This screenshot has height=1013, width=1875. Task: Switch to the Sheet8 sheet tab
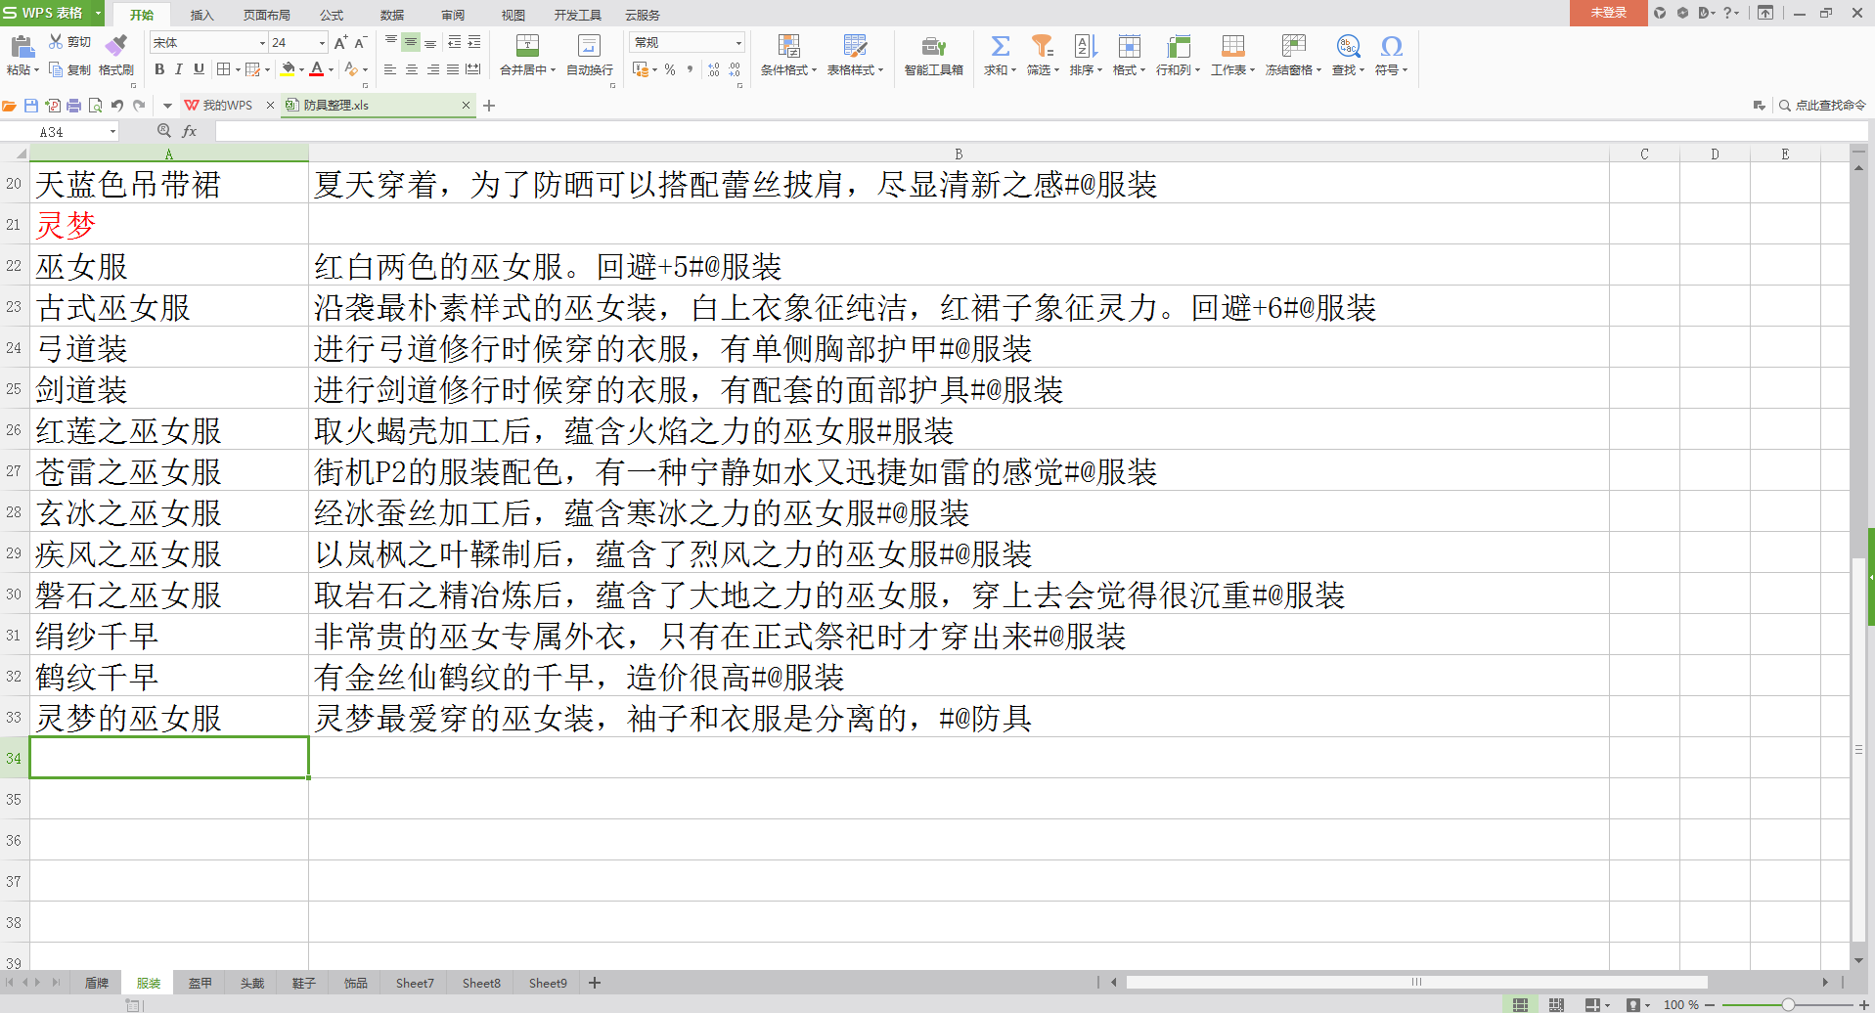(x=481, y=983)
